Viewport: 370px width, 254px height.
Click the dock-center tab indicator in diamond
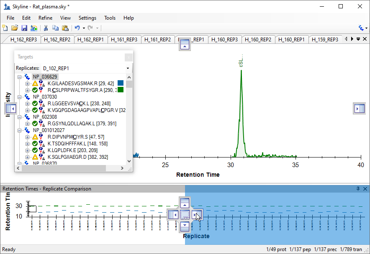tap(185, 215)
